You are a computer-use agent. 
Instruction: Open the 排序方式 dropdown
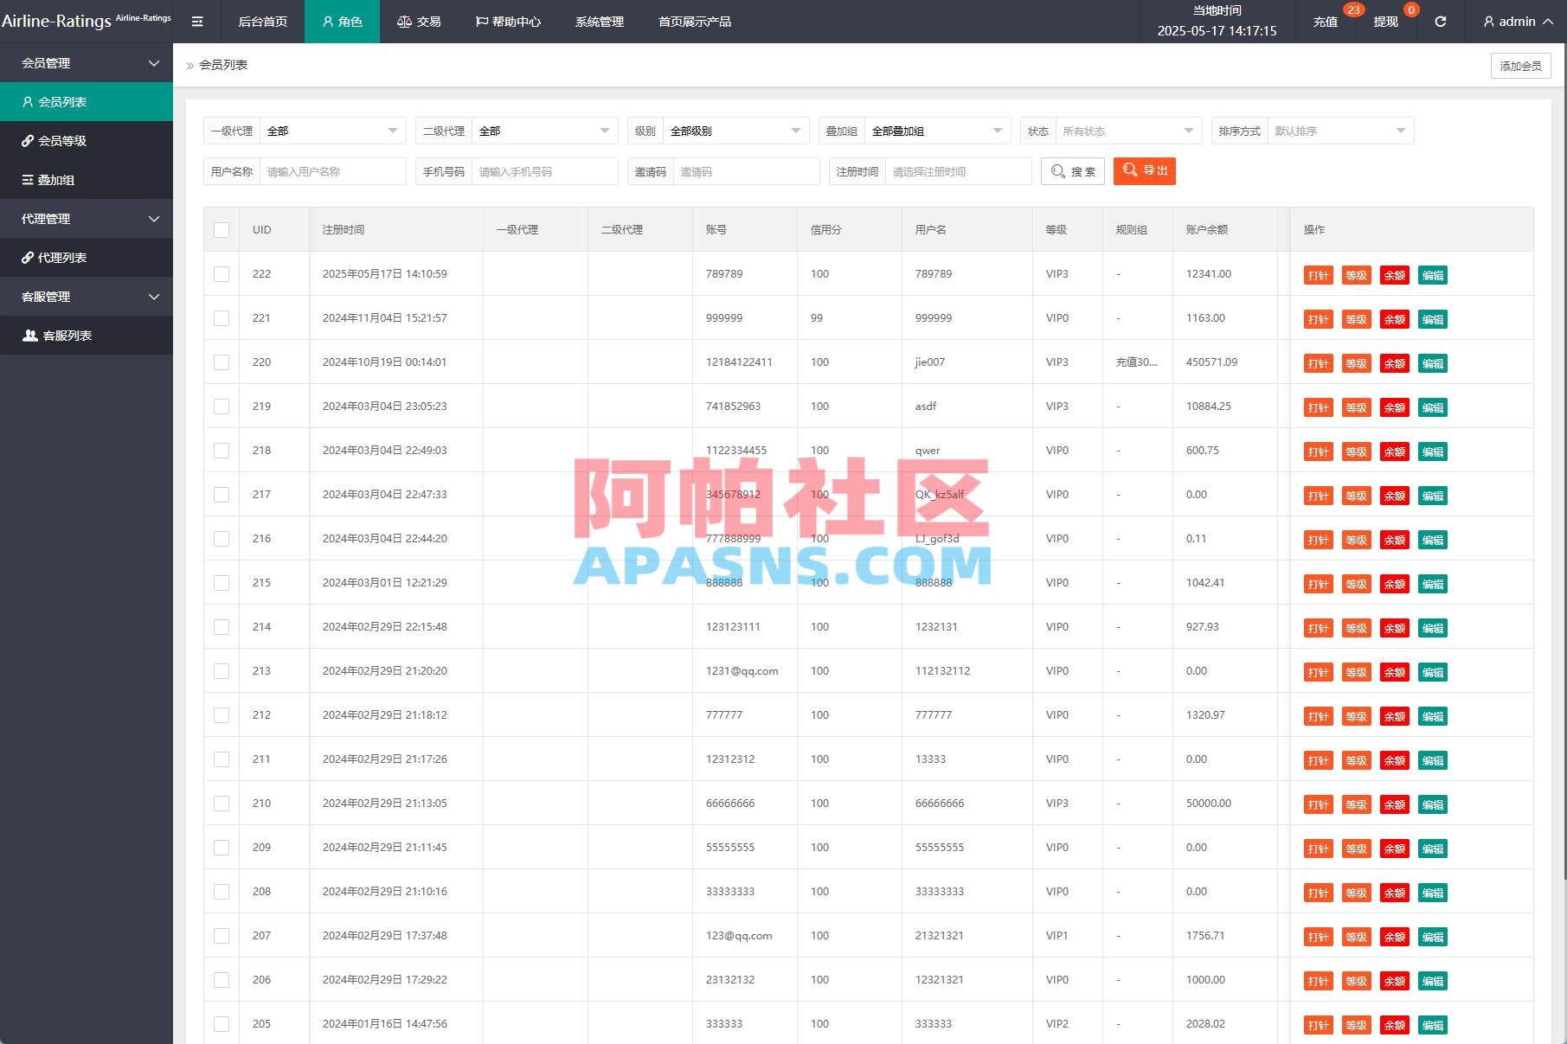(1339, 131)
